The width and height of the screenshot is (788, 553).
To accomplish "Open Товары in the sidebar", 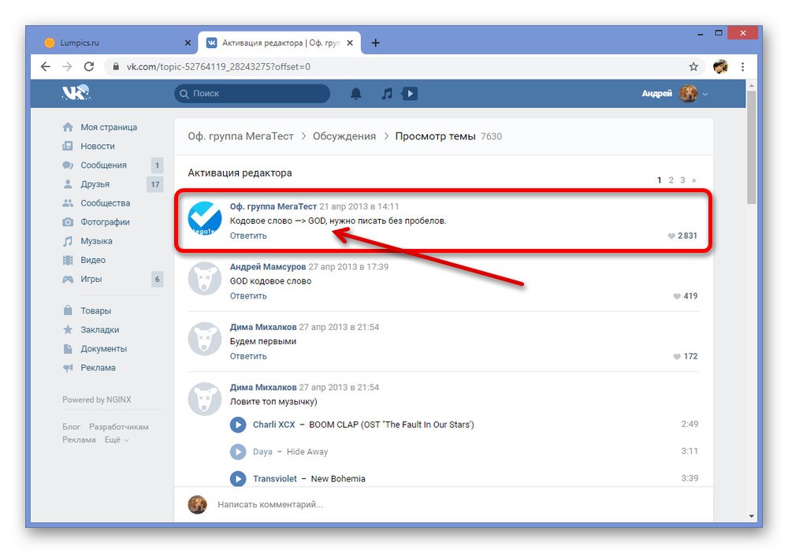I will coord(87,311).
